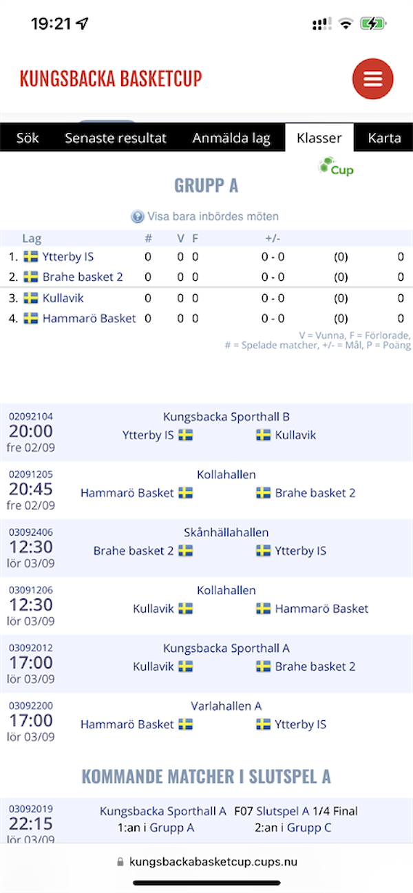This screenshot has height=893, width=413.
Task: Open Kungsbacka Sporthall B venue link
Action: pyautogui.click(x=226, y=417)
